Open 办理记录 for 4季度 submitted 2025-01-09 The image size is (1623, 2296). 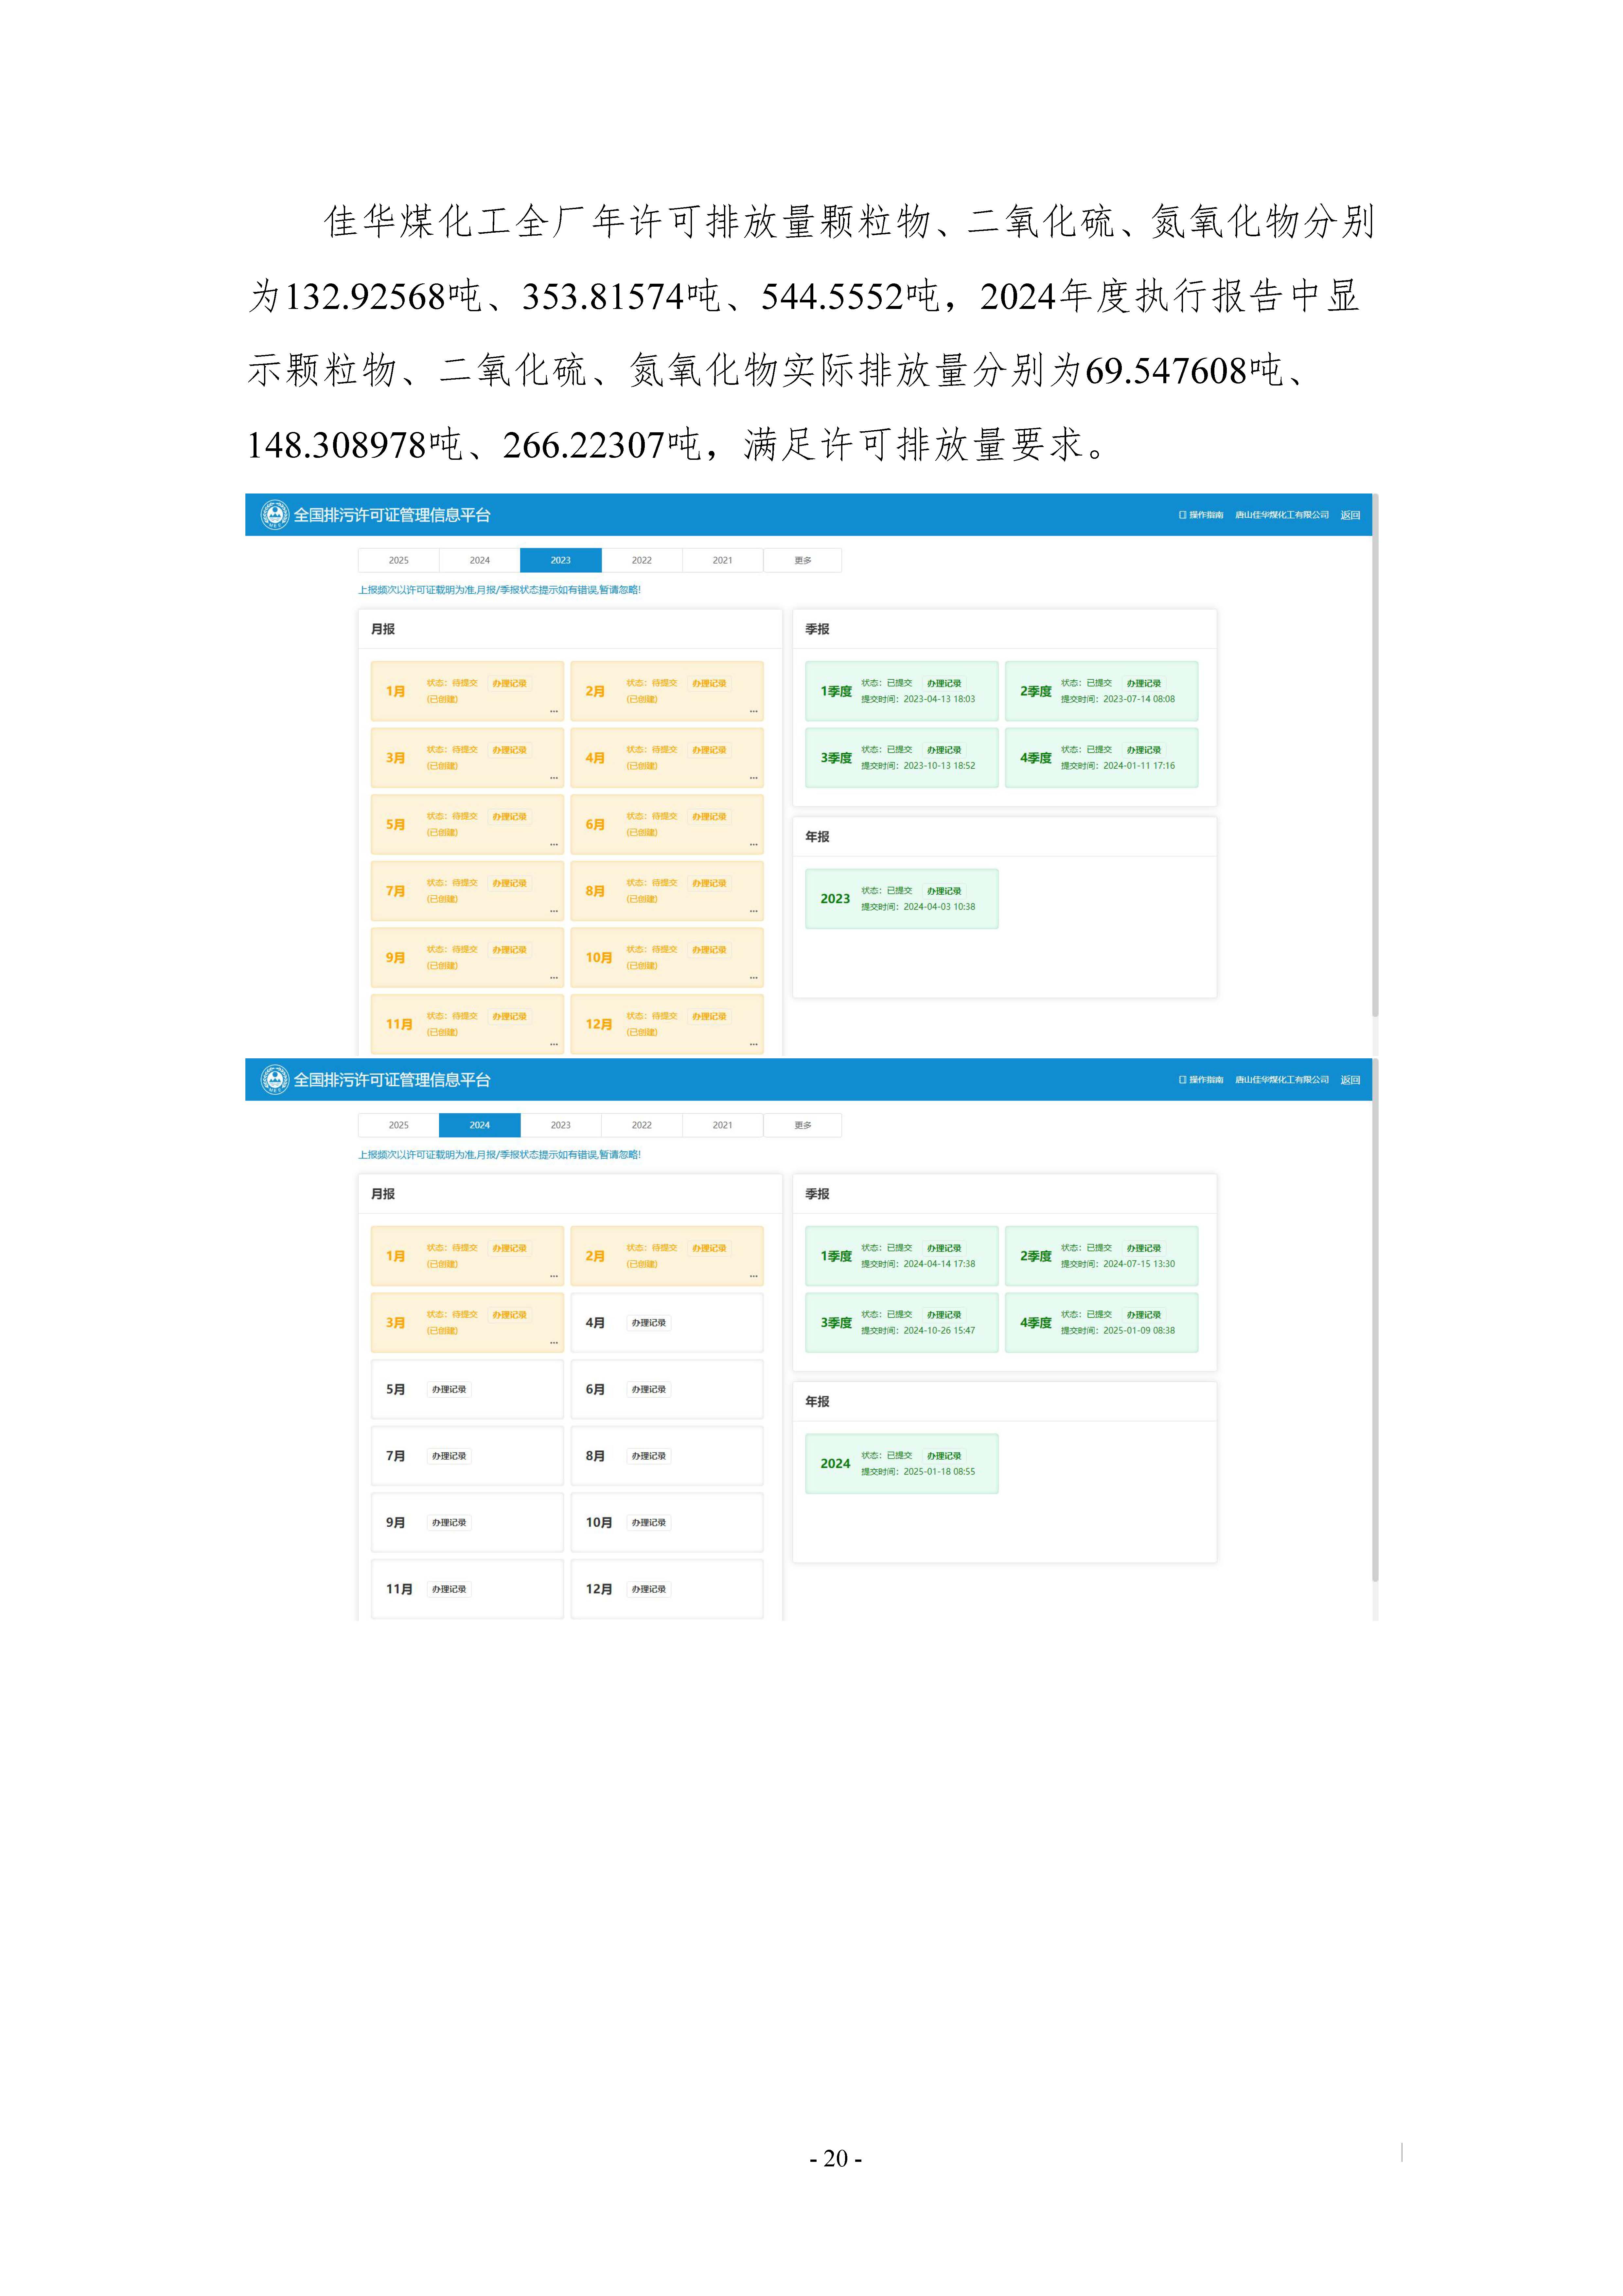[1144, 1315]
